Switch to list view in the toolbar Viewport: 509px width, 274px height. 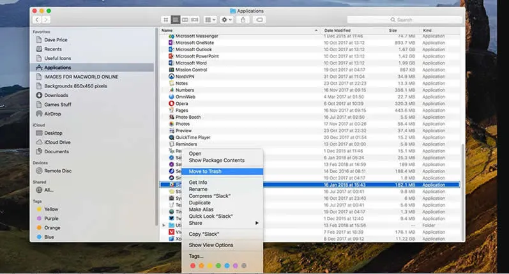[175, 20]
